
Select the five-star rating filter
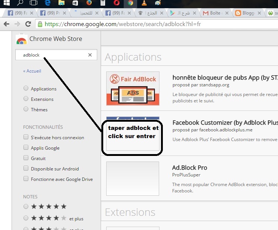click(x=26, y=206)
